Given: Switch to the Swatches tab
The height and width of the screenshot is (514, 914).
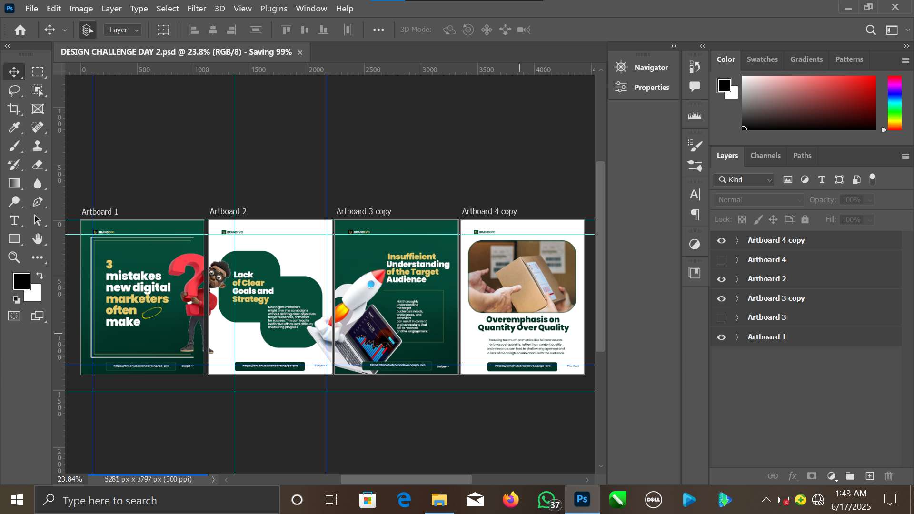Looking at the screenshot, I should pyautogui.click(x=762, y=59).
